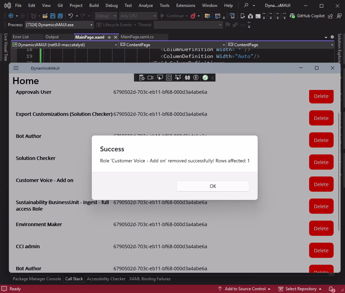Delete the Export Customizations role

point(321,118)
